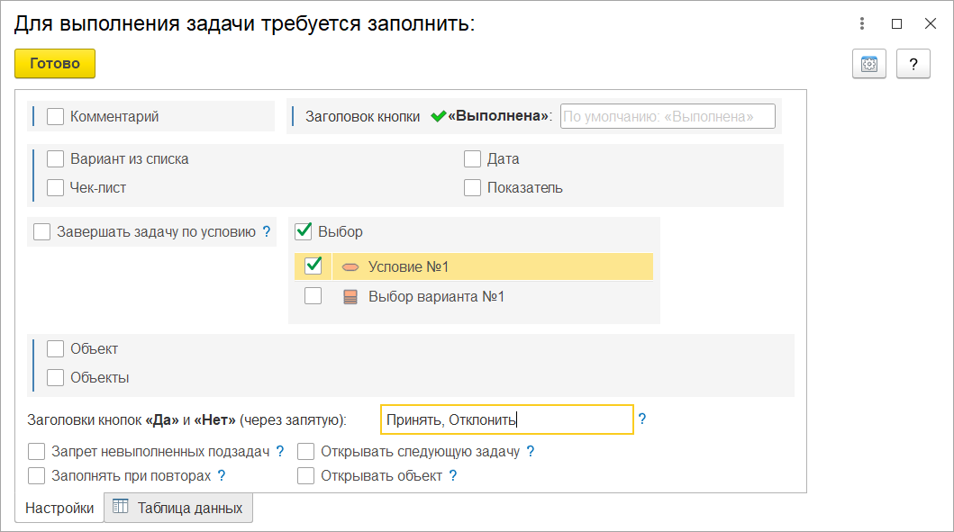The width and height of the screenshot is (954, 532).
Task: Show the hint for Завершать задачу по условию
Action: 267,231
